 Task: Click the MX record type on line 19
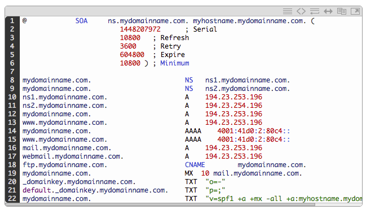[189, 173]
